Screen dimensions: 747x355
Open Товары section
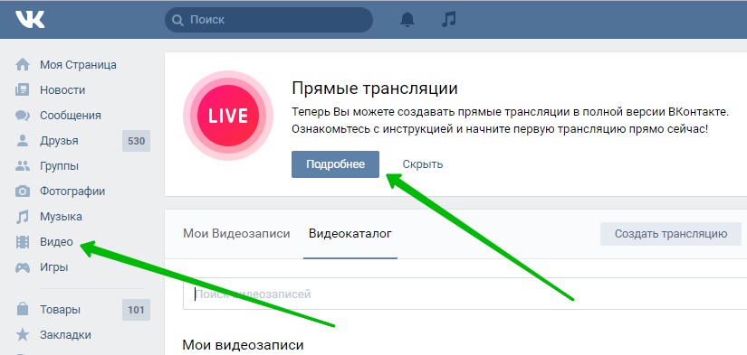[60, 310]
